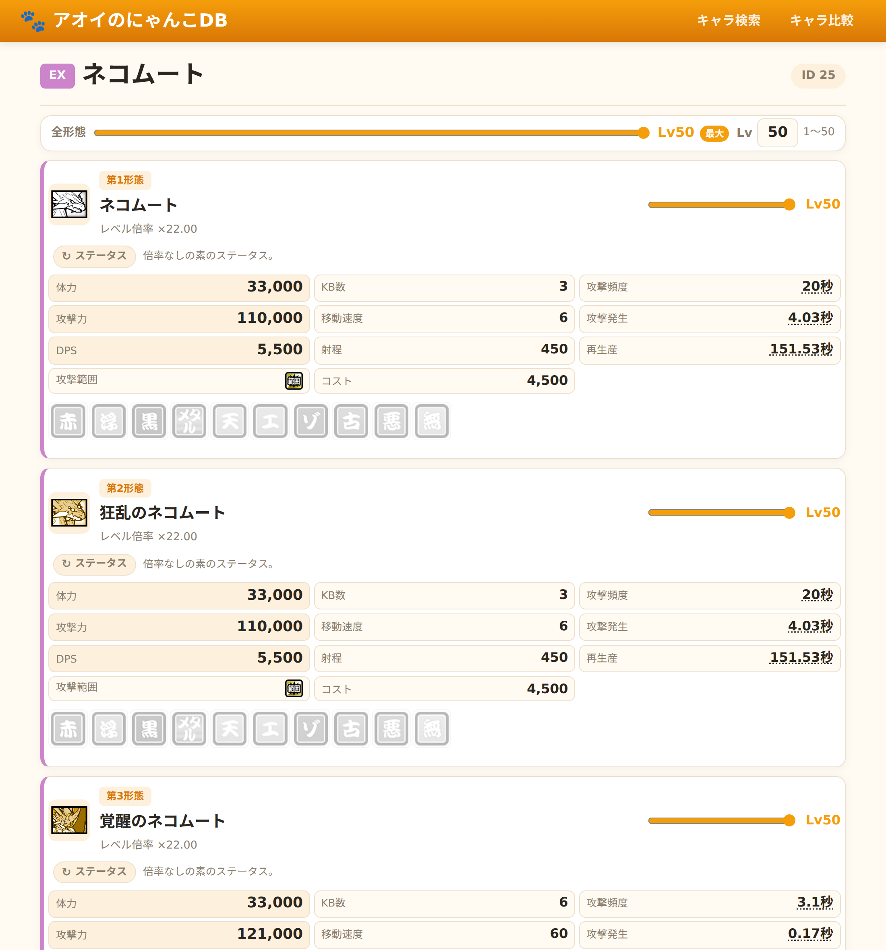The height and width of the screenshot is (950, 886).
Task: Toggle the メタル trait icon under ネコムート
Action: [x=189, y=421]
